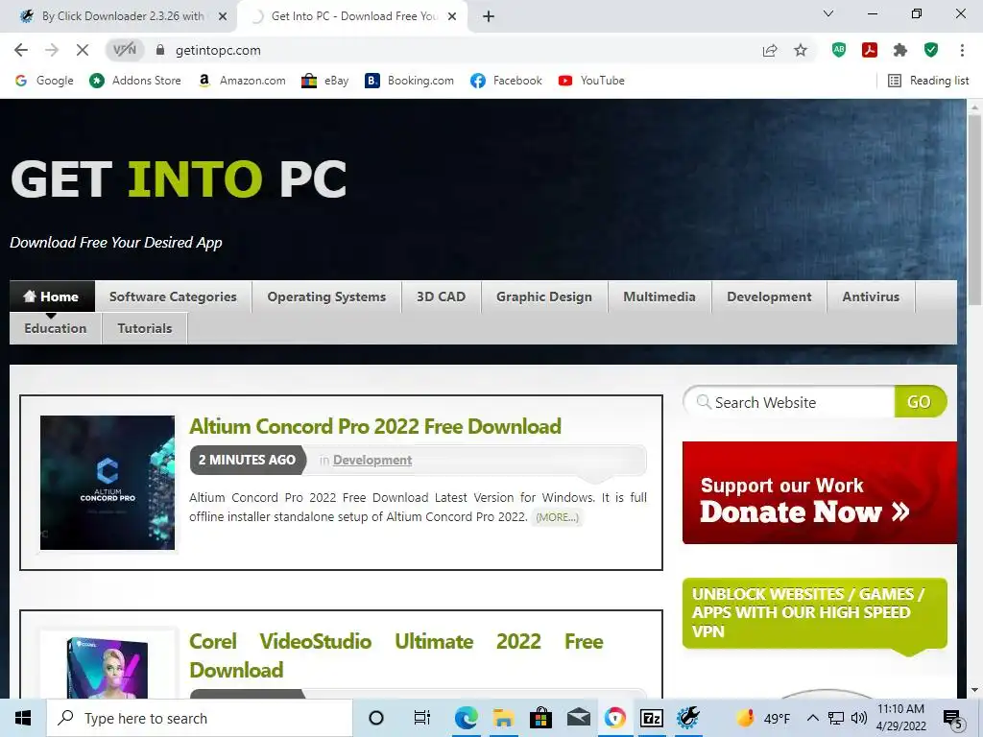The image size is (983, 737).
Task: Click the taskbar search box
Action: click(200, 718)
